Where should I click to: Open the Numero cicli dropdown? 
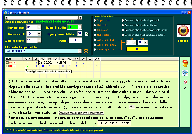coord(39,34)
